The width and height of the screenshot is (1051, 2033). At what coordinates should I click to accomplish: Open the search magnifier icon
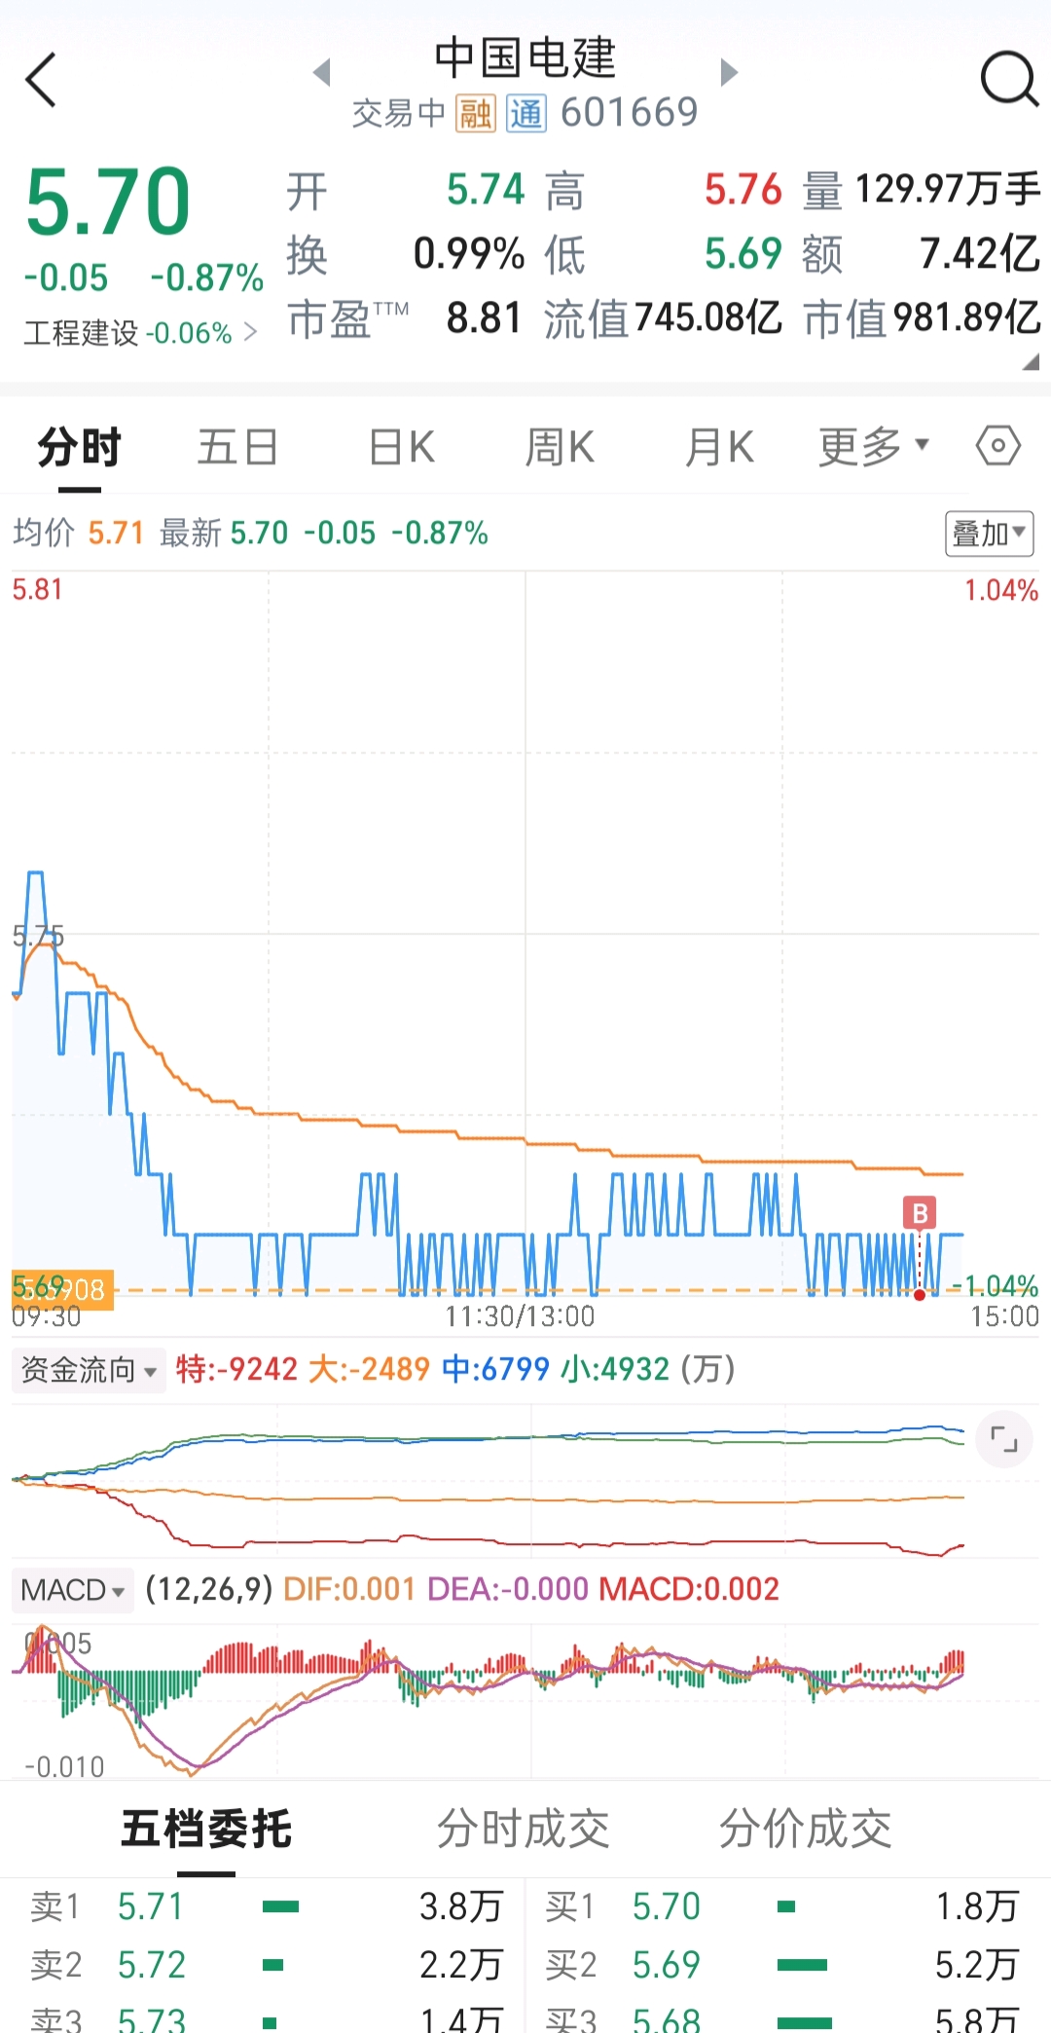point(1009,79)
